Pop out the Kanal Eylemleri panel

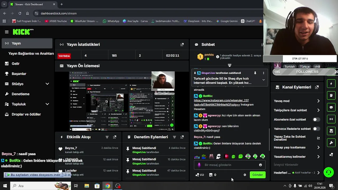point(317,87)
